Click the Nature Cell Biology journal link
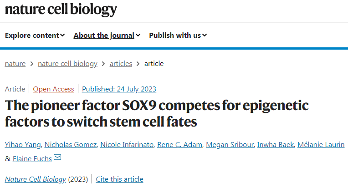Viewport: 348px width, 188px height. [36, 179]
